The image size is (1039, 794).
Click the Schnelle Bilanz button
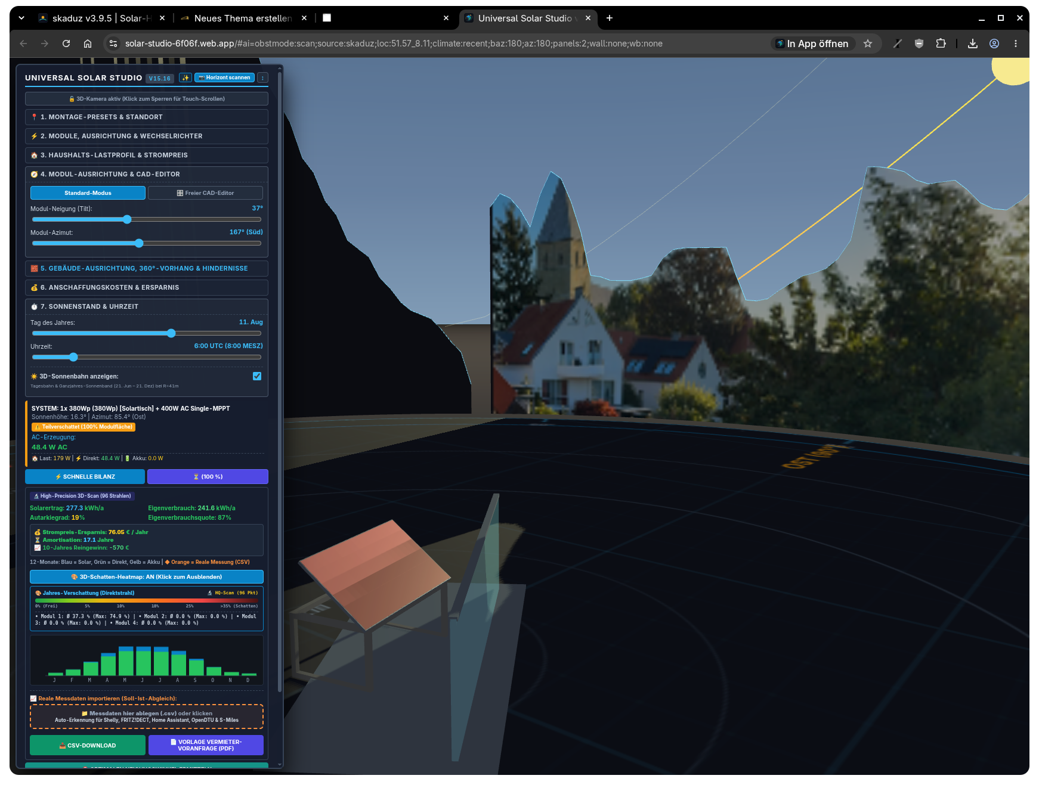coord(85,477)
